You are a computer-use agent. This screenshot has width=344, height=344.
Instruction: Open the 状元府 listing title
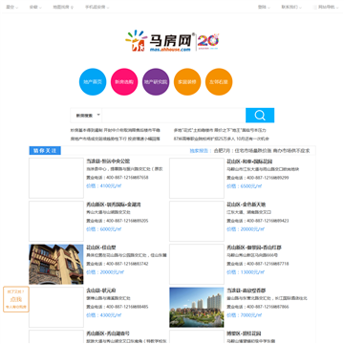click(x=101, y=290)
